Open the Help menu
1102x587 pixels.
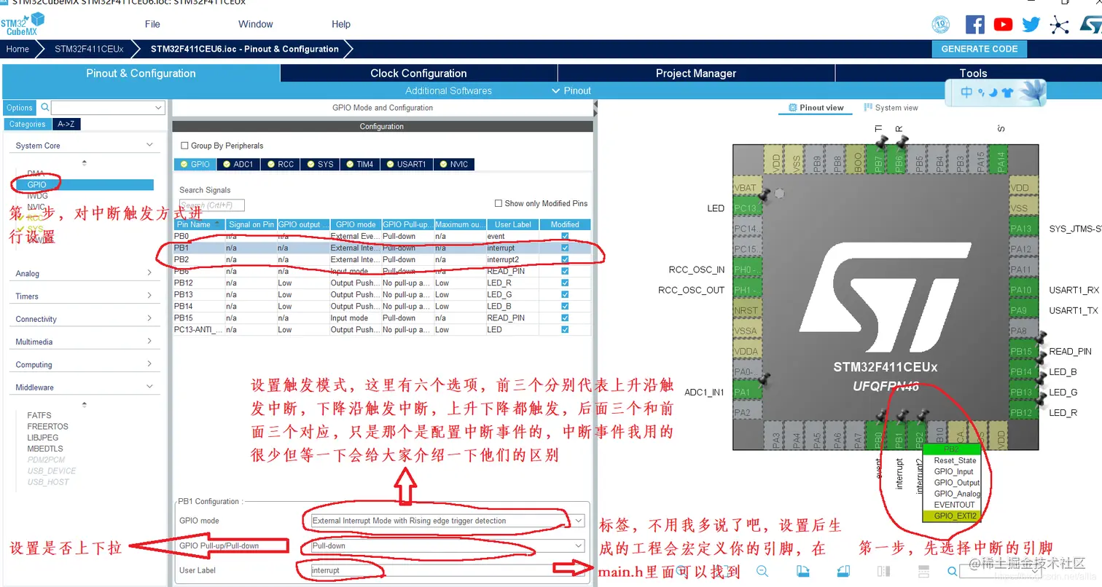pos(341,24)
